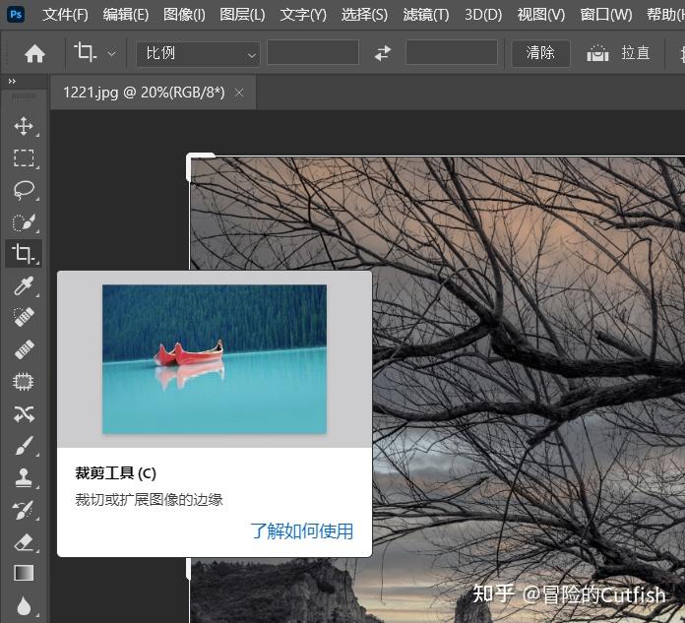The width and height of the screenshot is (685, 623).
Task: Select the Eyedropper tool
Action: click(x=24, y=286)
